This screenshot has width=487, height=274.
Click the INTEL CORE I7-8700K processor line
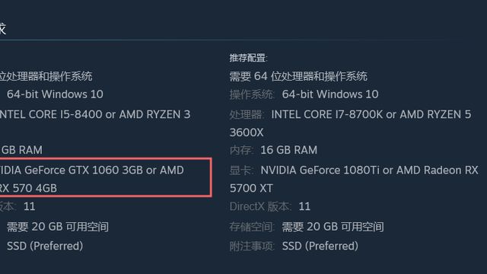pyautogui.click(x=371, y=114)
